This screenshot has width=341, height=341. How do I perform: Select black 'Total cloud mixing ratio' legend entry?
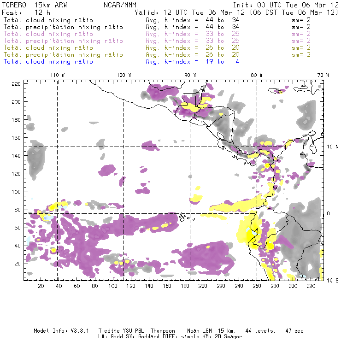tap(48, 20)
